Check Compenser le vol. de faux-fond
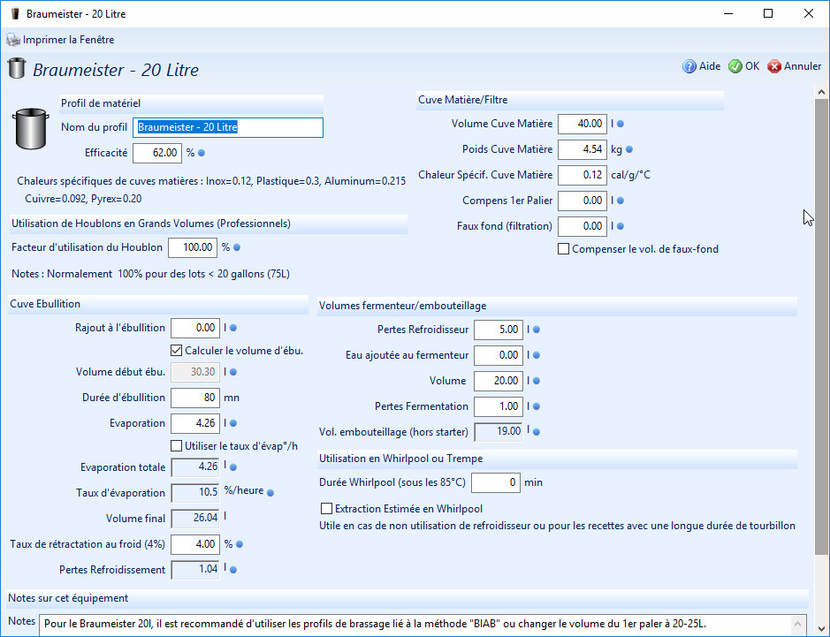This screenshot has height=637, width=830. (x=563, y=249)
